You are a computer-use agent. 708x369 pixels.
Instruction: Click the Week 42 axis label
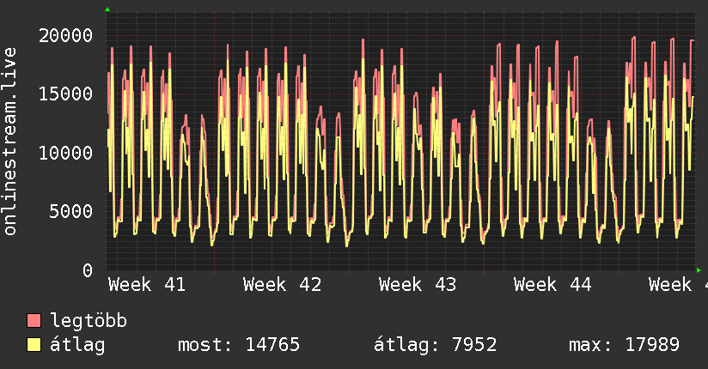282,285
